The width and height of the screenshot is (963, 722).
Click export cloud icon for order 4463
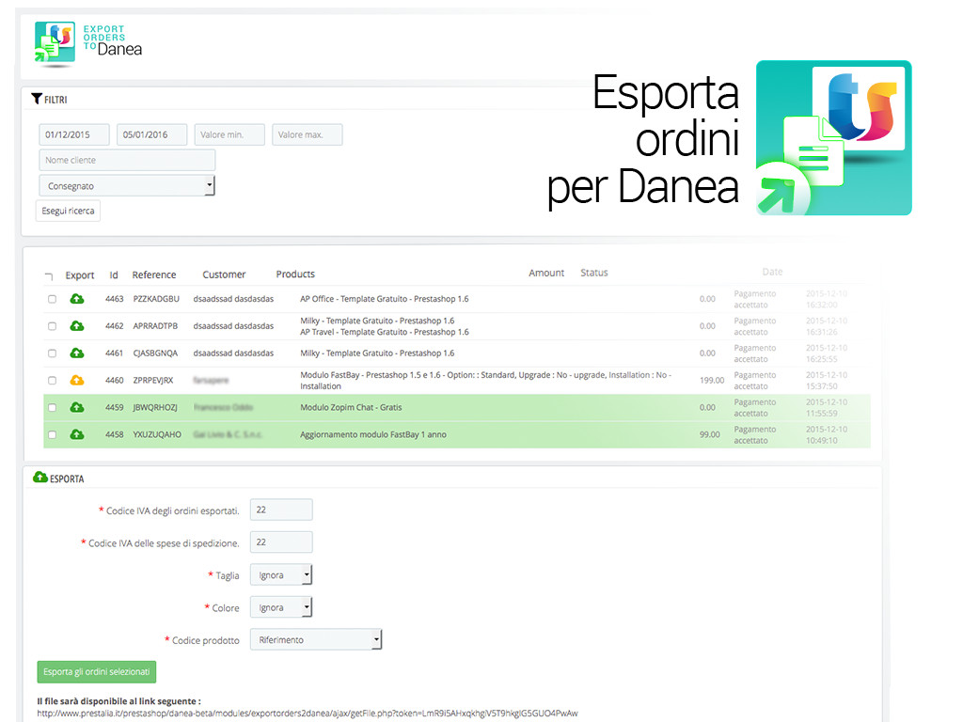click(77, 299)
